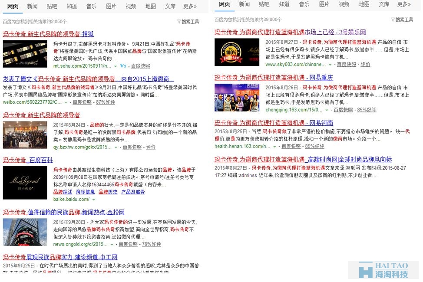423x282 pixels.
Task: Click the filter funnel icon beside 搜索工具 on the left page
Action: [x=179, y=22]
